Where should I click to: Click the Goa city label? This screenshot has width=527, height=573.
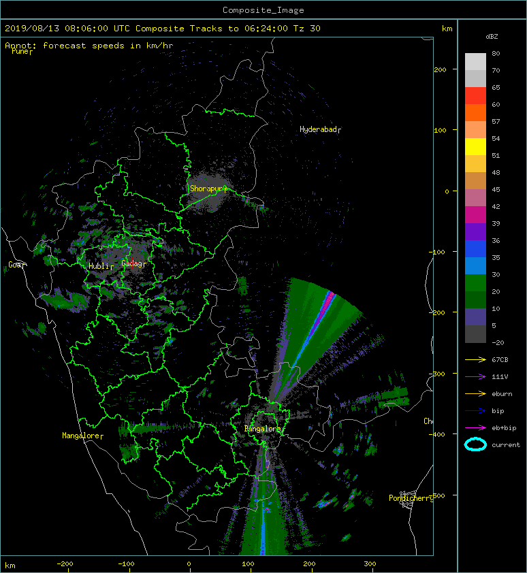pyautogui.click(x=17, y=265)
